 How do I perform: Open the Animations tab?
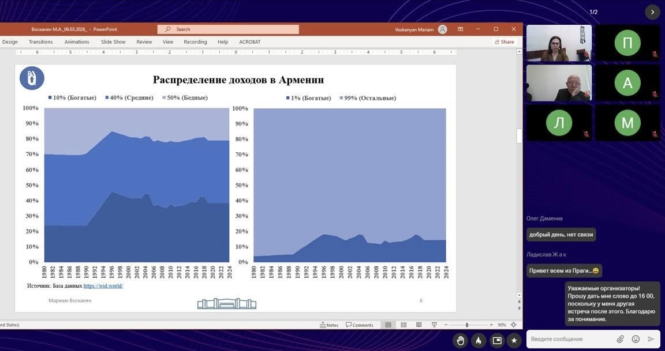tap(77, 42)
